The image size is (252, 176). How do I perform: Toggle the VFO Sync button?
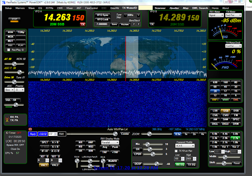(x=102, y=15)
